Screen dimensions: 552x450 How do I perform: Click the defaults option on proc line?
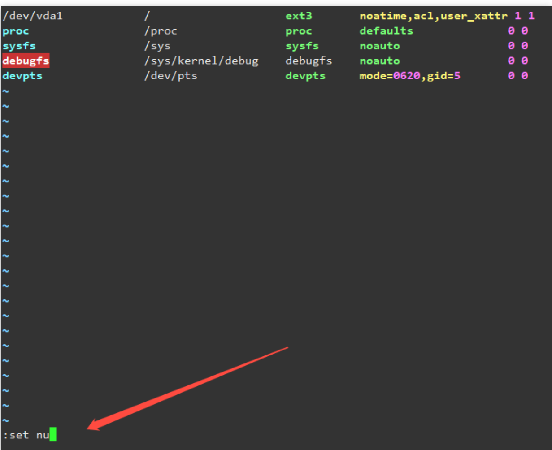386,31
